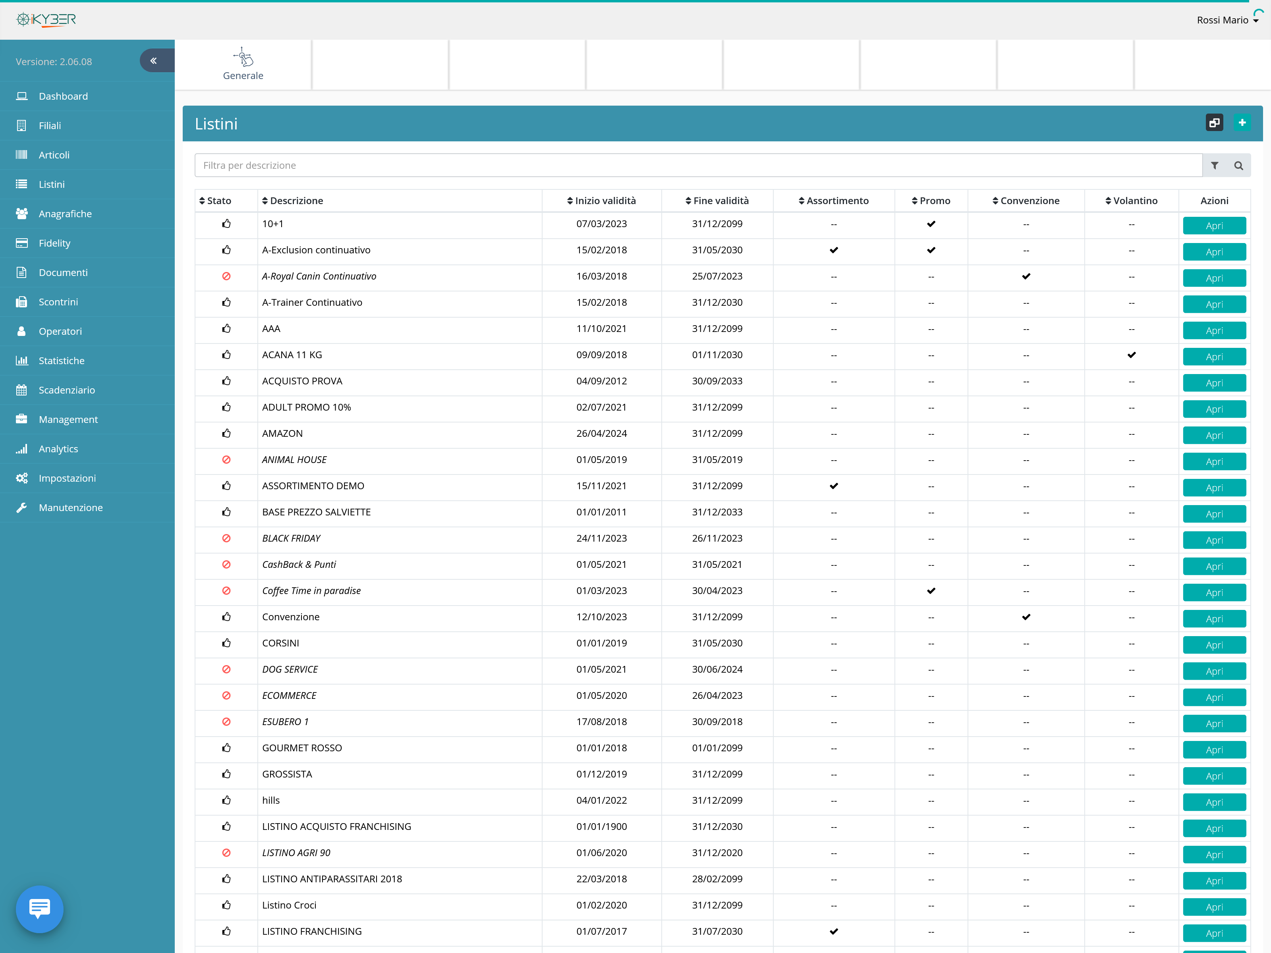Click the window restore icon in Listini header
This screenshot has height=953, width=1271.
1214,122
